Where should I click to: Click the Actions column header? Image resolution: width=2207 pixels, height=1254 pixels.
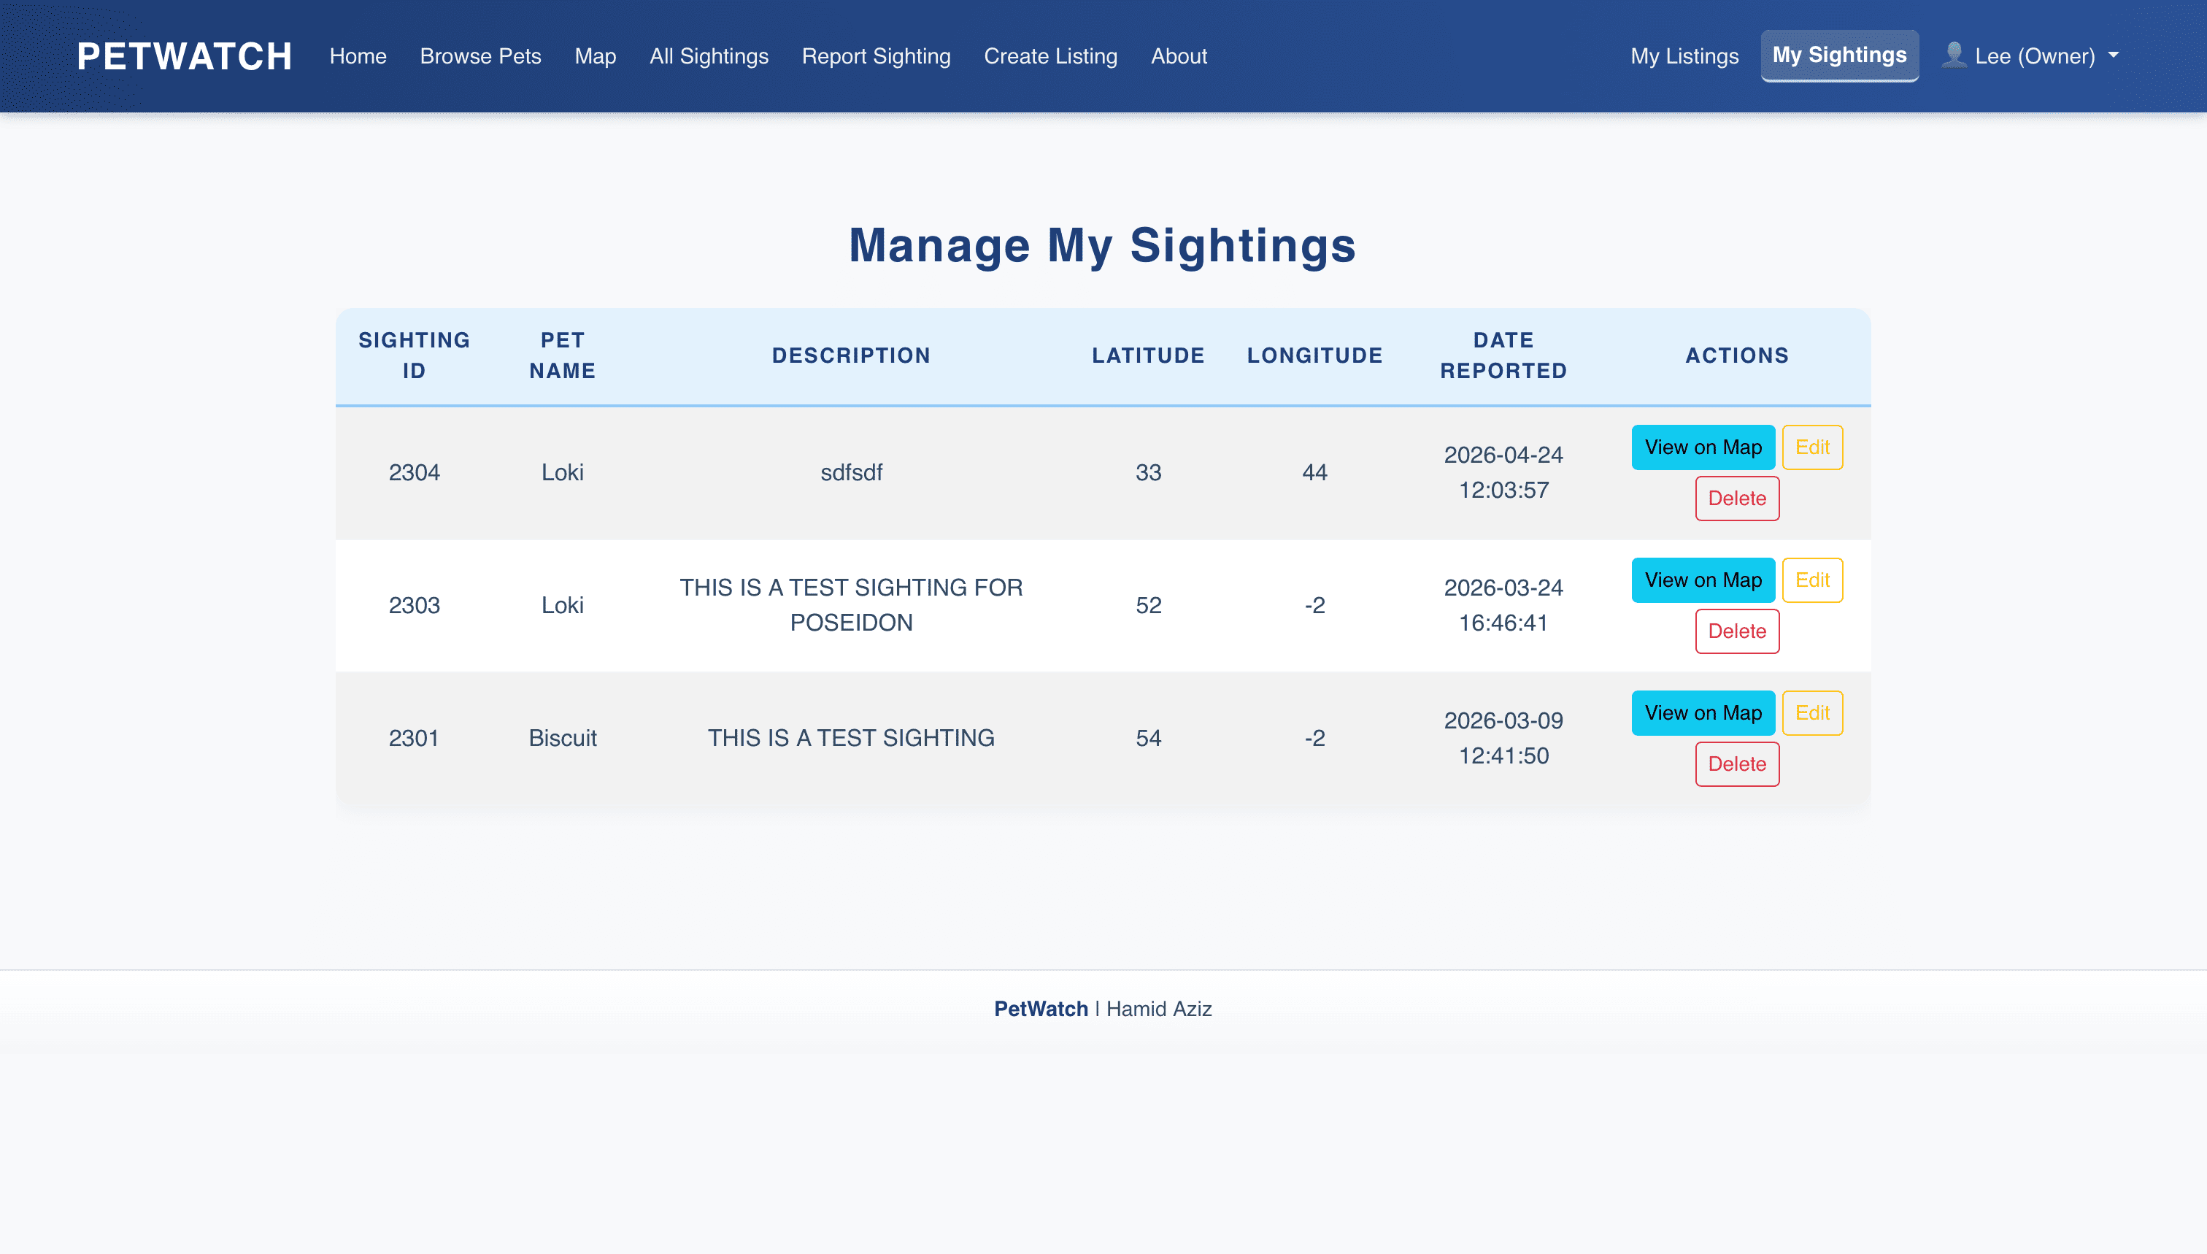pos(1737,355)
